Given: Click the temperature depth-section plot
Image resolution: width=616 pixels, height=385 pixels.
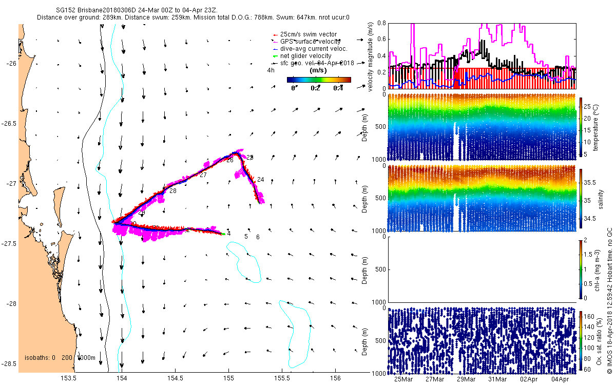Looking at the screenshot, I should (483, 126).
